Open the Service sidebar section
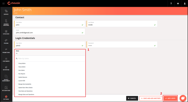Screen dimensions: 188x102 click(6, 12)
